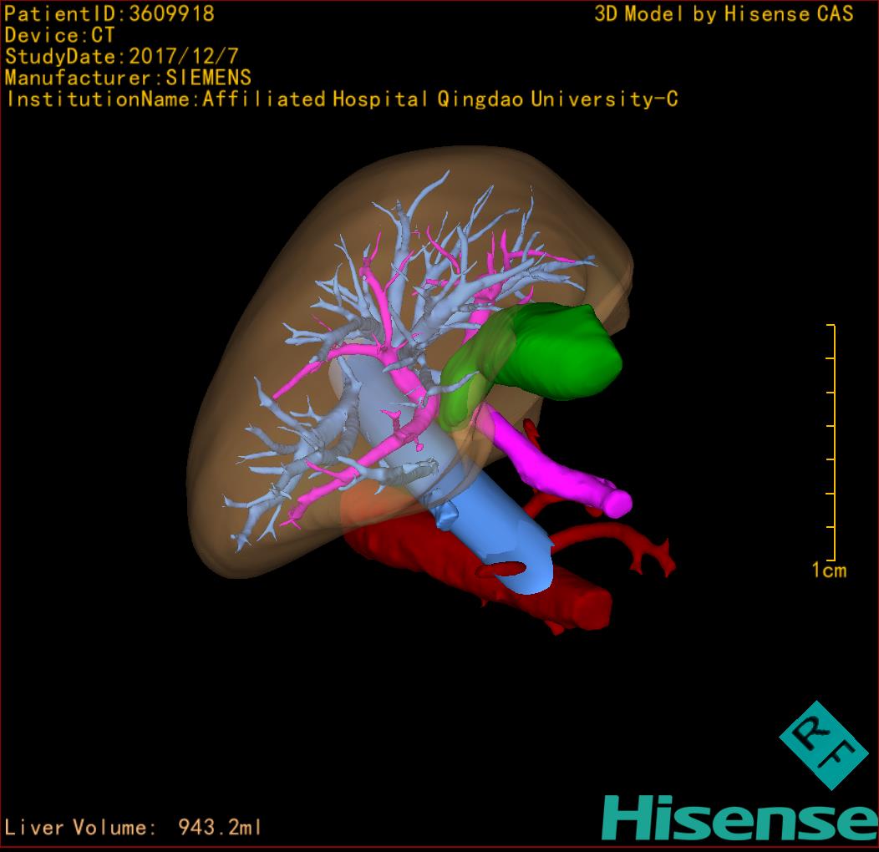Screen dimensions: 879x852
Task: Click the 3D Model by Hisense CAS text
Action: tap(724, 14)
